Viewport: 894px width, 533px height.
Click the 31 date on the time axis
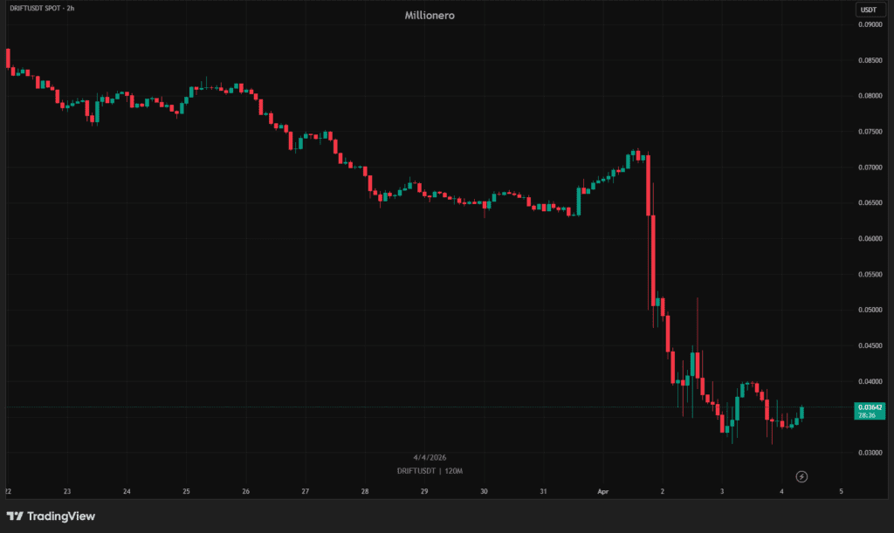click(543, 491)
